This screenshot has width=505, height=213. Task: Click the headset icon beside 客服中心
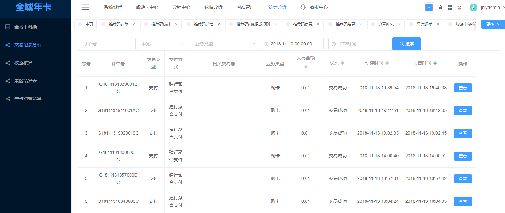point(303,7)
